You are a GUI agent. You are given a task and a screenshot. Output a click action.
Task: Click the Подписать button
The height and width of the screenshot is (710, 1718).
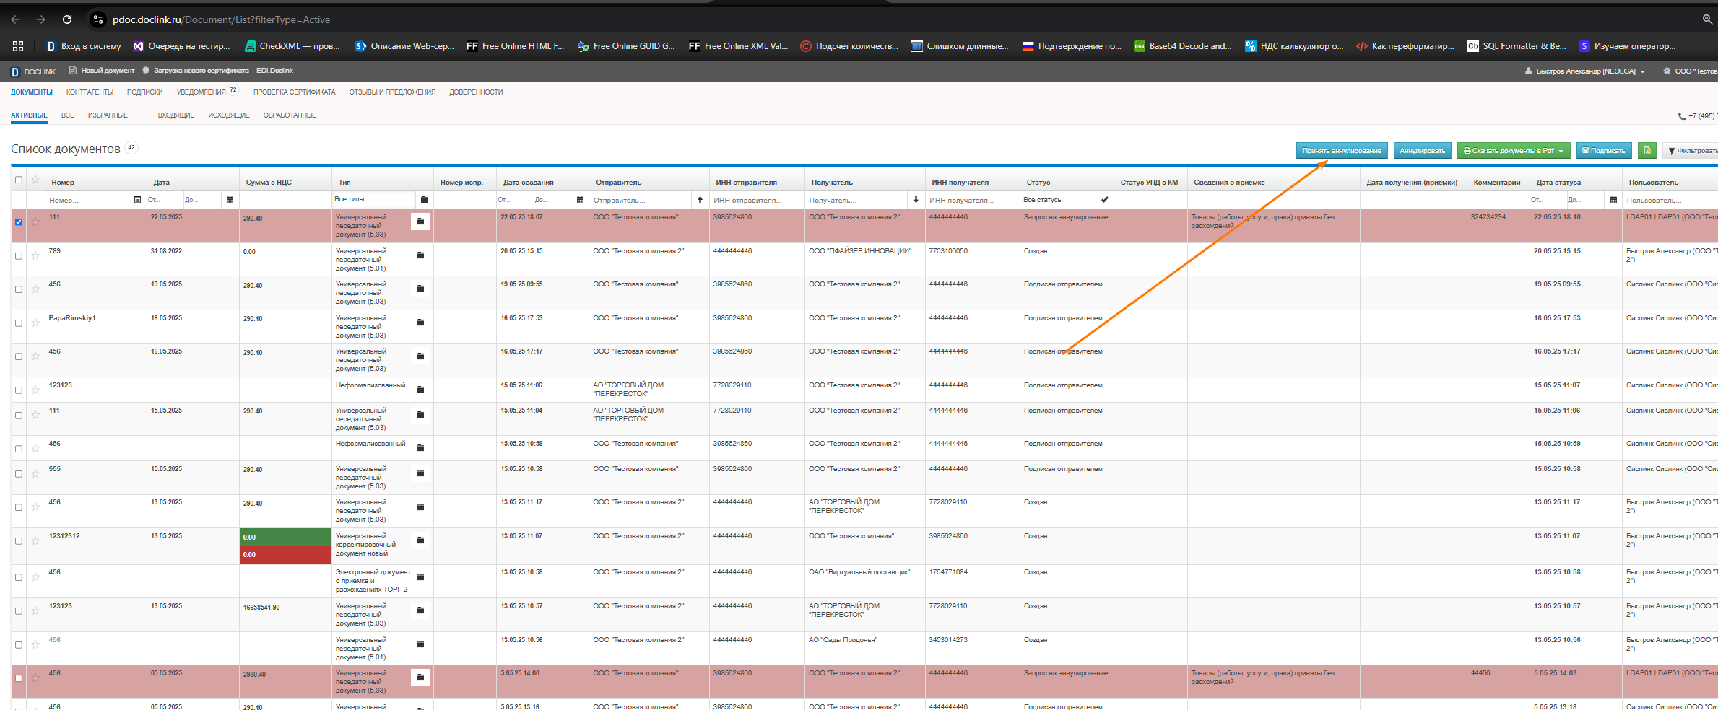coord(1603,151)
